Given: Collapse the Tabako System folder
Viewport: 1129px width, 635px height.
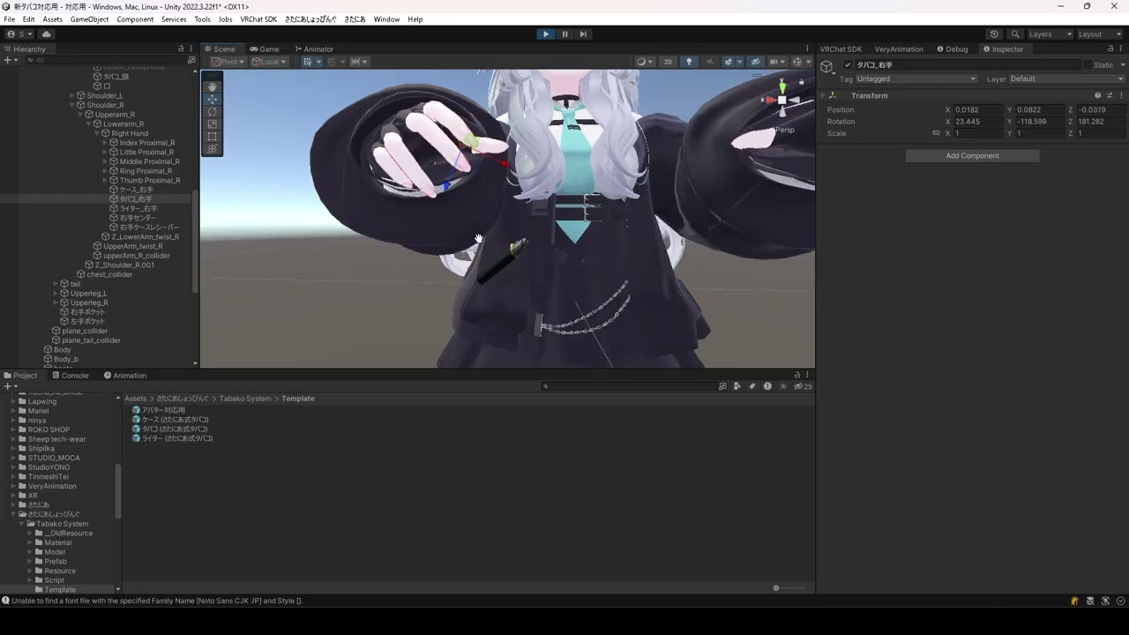Looking at the screenshot, I should [x=22, y=524].
